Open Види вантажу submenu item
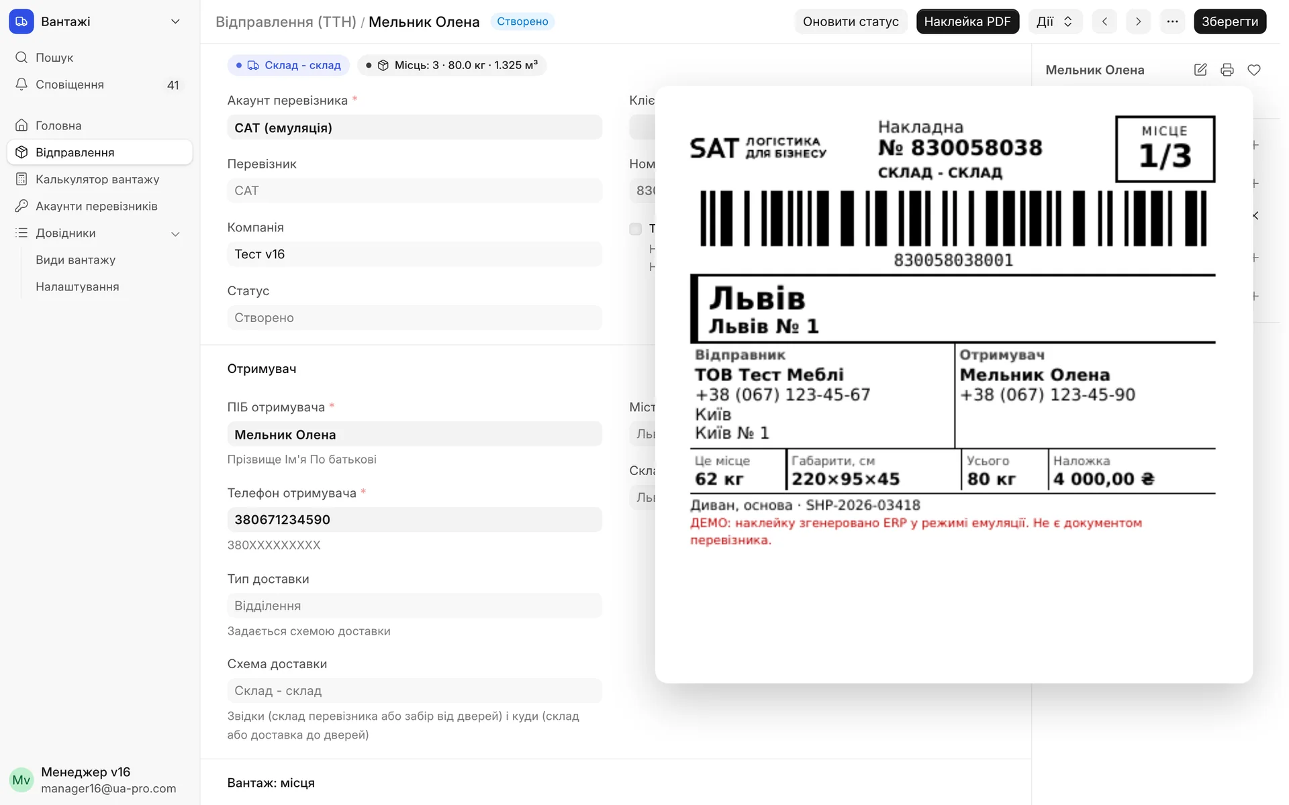This screenshot has height=805, width=1289. tap(75, 260)
